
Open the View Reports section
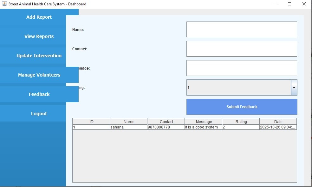[x=39, y=36]
